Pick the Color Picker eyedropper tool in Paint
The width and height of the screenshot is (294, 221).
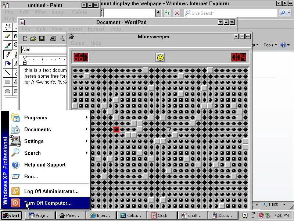8,45
